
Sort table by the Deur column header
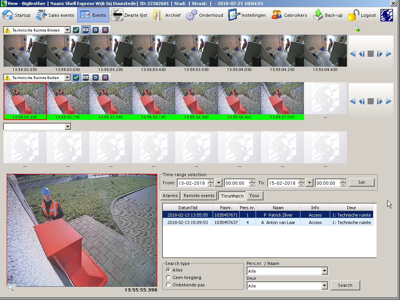tap(352, 208)
